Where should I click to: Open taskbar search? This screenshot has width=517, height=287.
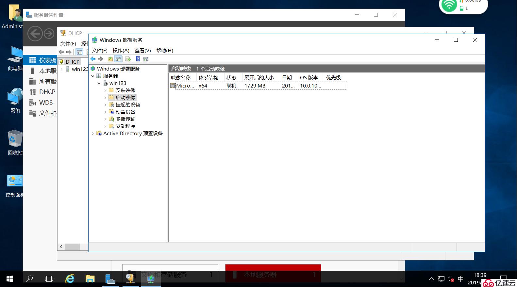[29, 279]
